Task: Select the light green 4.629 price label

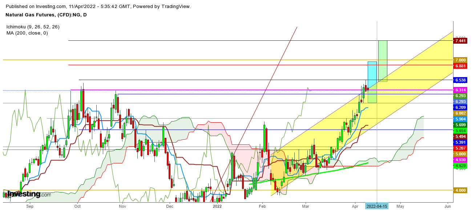Action: 460,166
